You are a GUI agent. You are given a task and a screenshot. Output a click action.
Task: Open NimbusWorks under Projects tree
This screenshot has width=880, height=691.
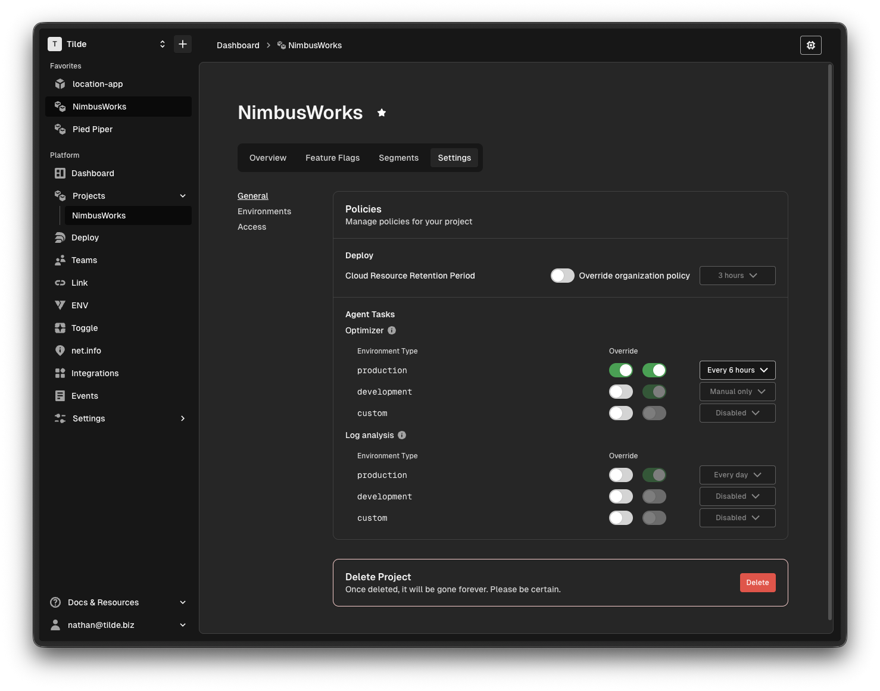[x=128, y=215]
